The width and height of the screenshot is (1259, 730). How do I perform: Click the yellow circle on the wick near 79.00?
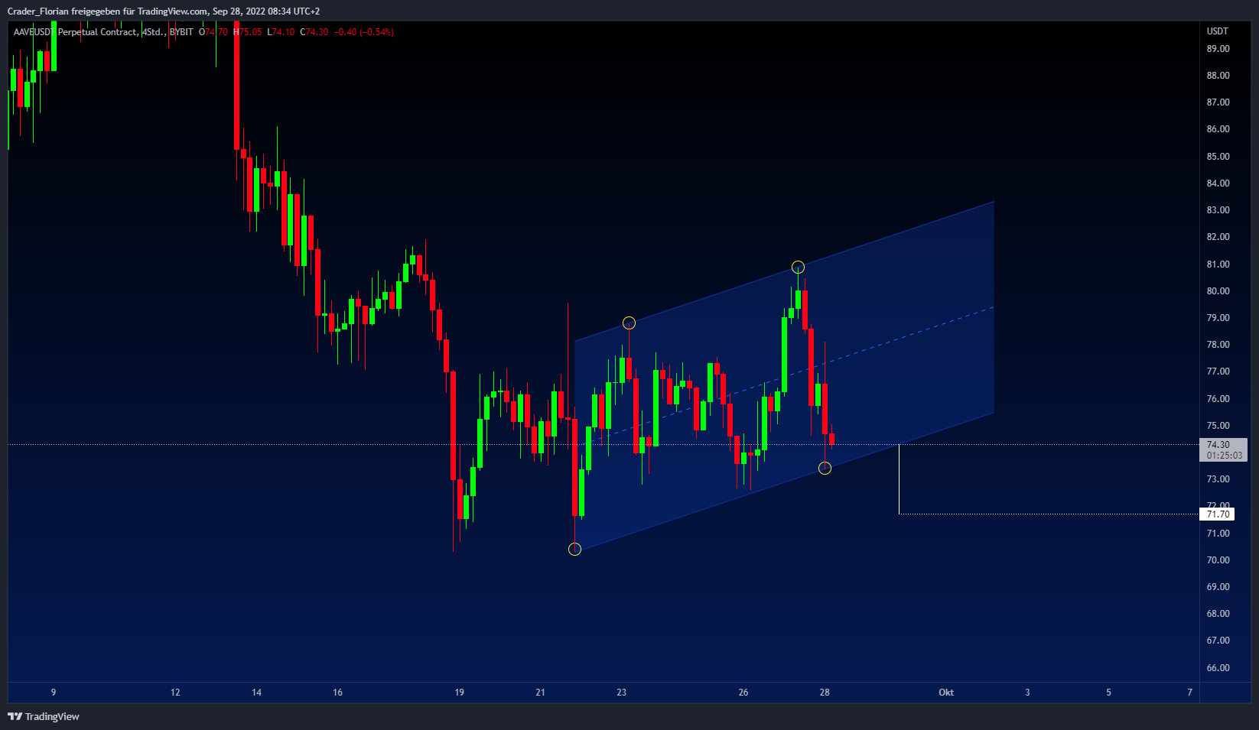click(629, 323)
